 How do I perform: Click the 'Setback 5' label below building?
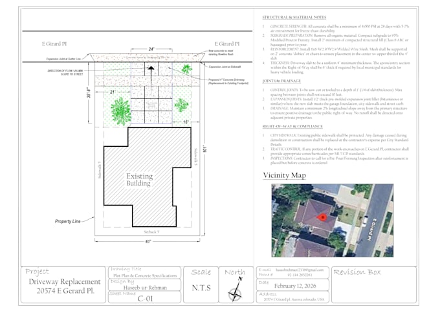pos(151,232)
